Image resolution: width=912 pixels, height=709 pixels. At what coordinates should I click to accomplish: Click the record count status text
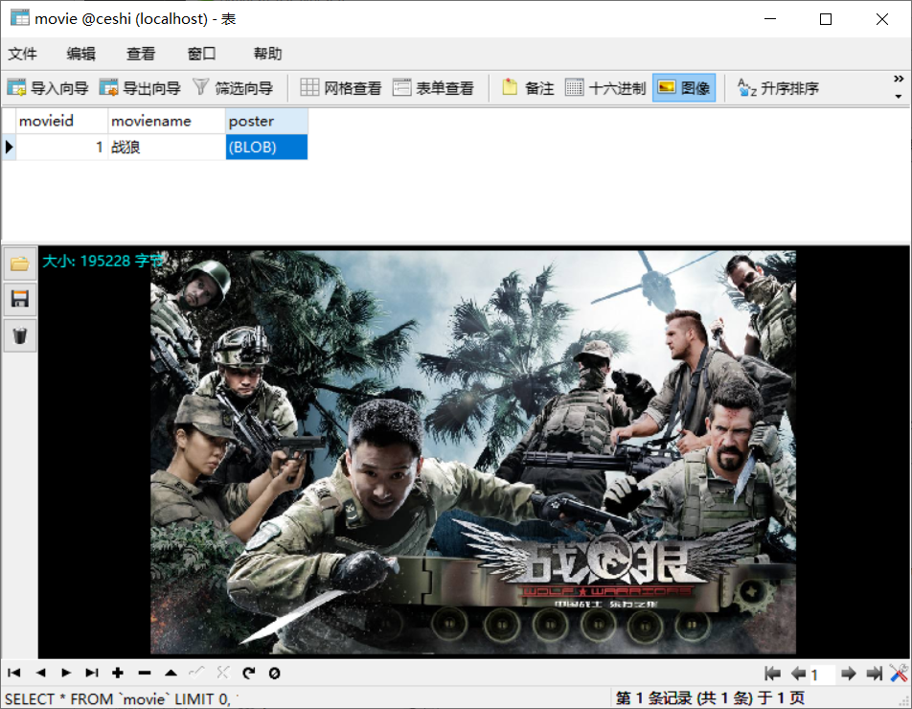(x=710, y=698)
